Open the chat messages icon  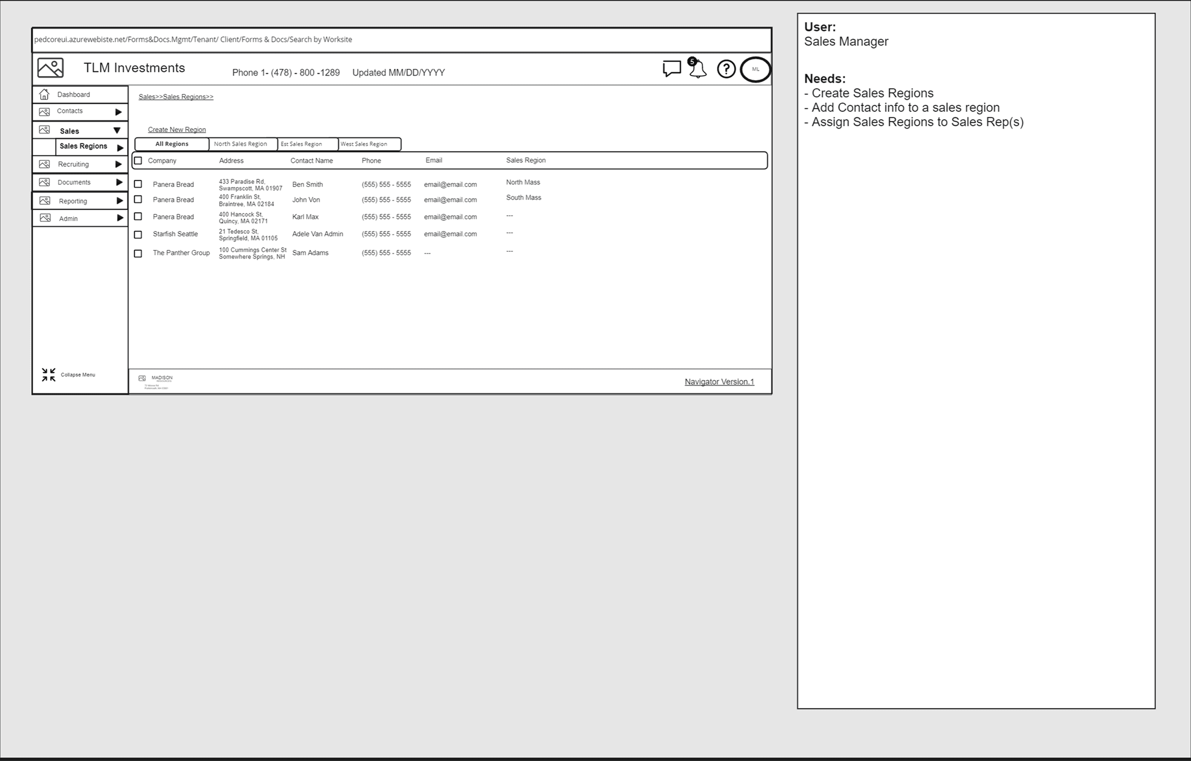coord(671,68)
